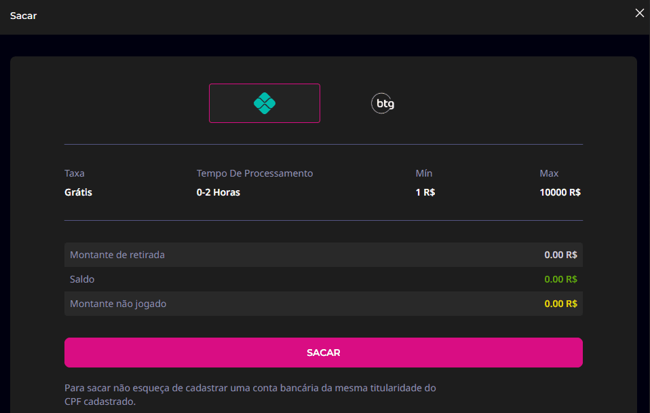
Task: Click the CPF bank account reminder note
Action: click(x=250, y=395)
